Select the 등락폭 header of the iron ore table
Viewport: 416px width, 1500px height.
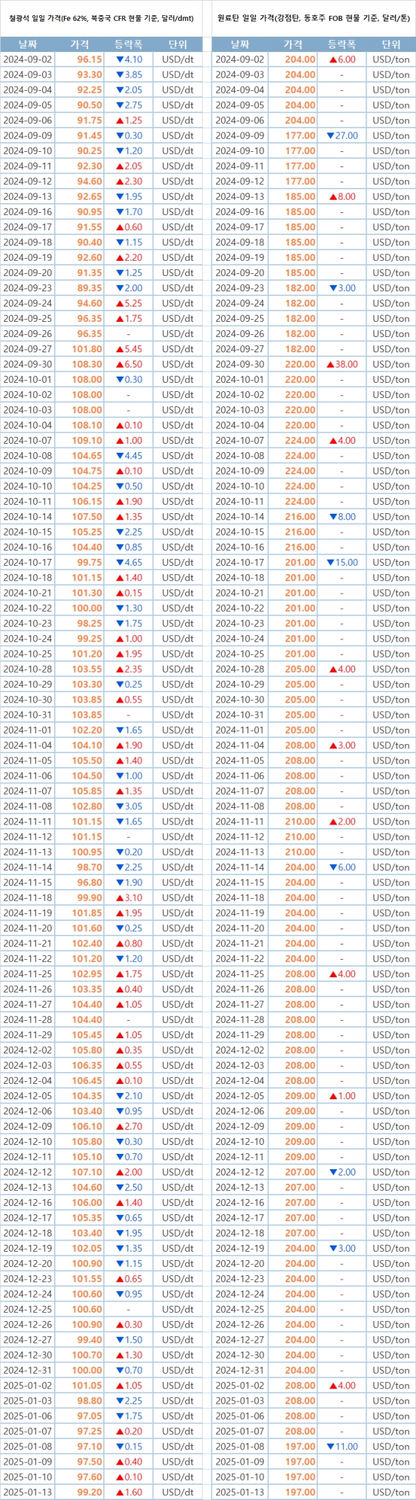pyautogui.click(x=128, y=44)
